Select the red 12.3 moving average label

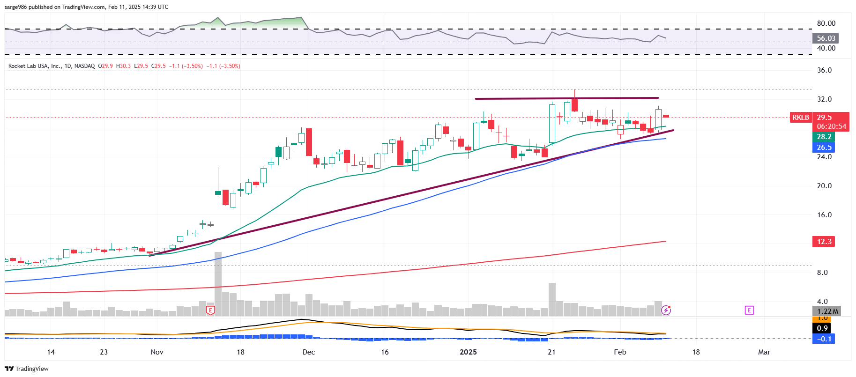click(x=824, y=242)
